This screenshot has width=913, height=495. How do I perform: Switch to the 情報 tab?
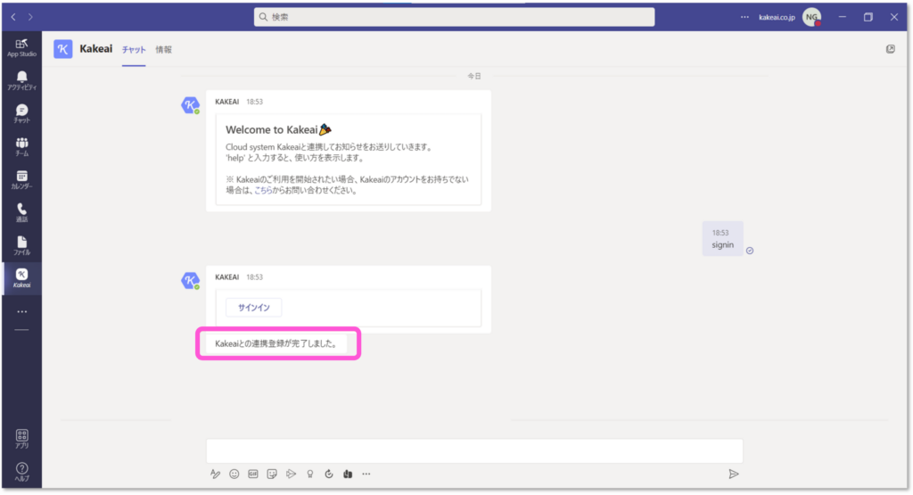click(x=164, y=50)
